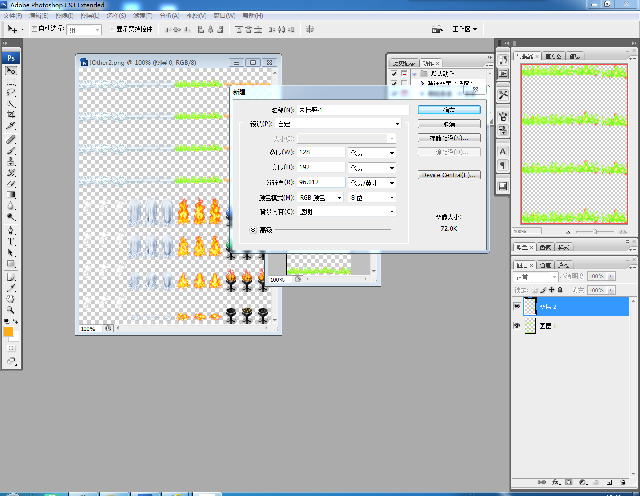The height and width of the screenshot is (496, 640).
Task: Open the resolution unit dropdown 像素/英寸
Action: pyautogui.click(x=372, y=183)
